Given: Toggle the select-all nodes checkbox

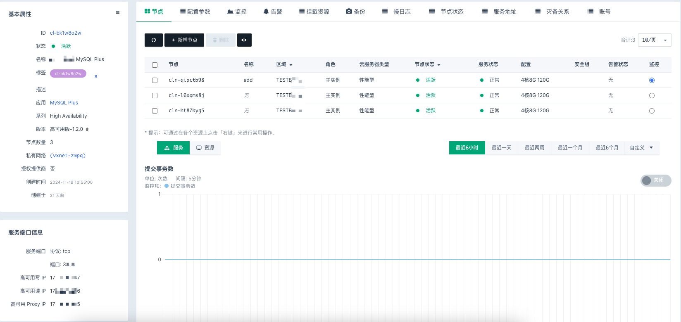Looking at the screenshot, I should point(155,65).
